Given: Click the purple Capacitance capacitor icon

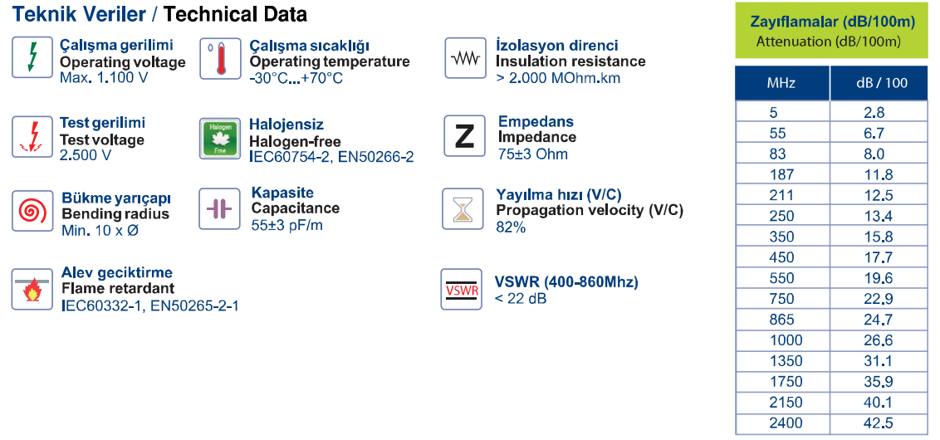Looking at the screenshot, I should (x=219, y=208).
